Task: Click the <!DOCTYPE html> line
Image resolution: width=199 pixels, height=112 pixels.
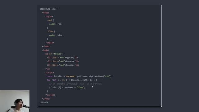Action: [49, 9]
